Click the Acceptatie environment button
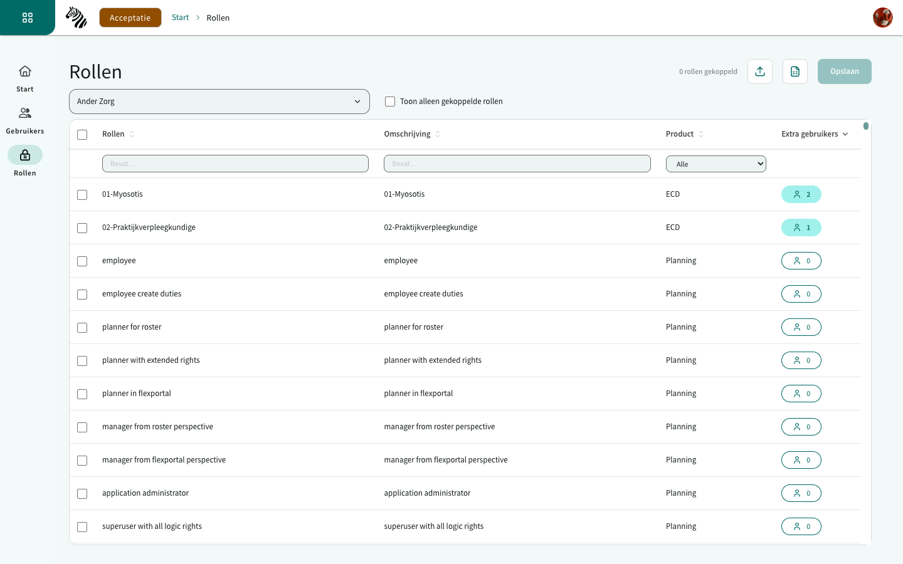 130,18
